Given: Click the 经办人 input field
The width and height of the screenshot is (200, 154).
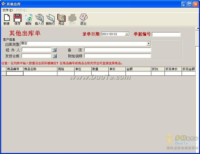Looking at the screenshot, I should (x=36, y=50).
